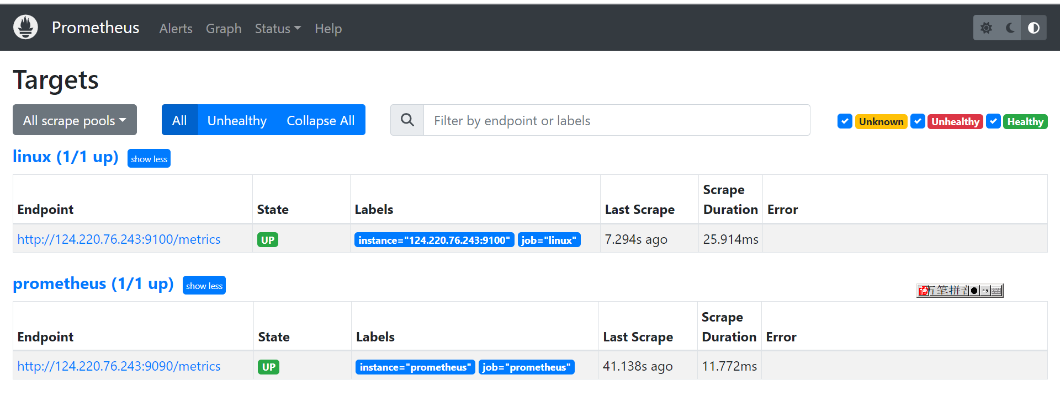This screenshot has height=412, width=1060.
Task: Select the All targets filter button
Action: pyautogui.click(x=179, y=120)
